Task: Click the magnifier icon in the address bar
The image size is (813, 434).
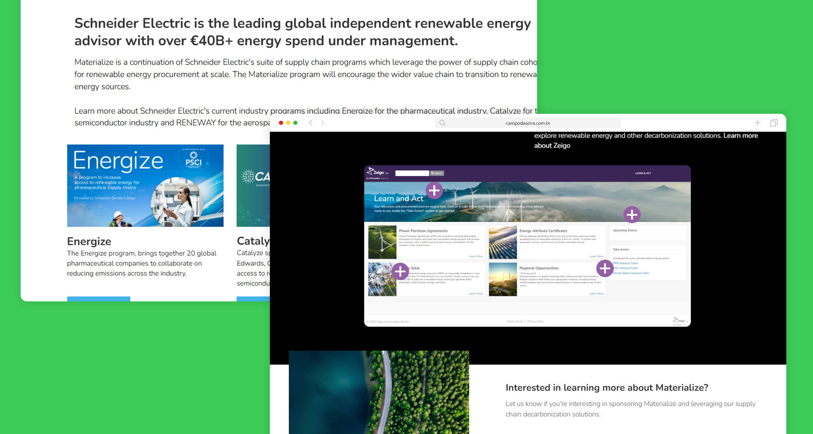Action: [x=442, y=123]
